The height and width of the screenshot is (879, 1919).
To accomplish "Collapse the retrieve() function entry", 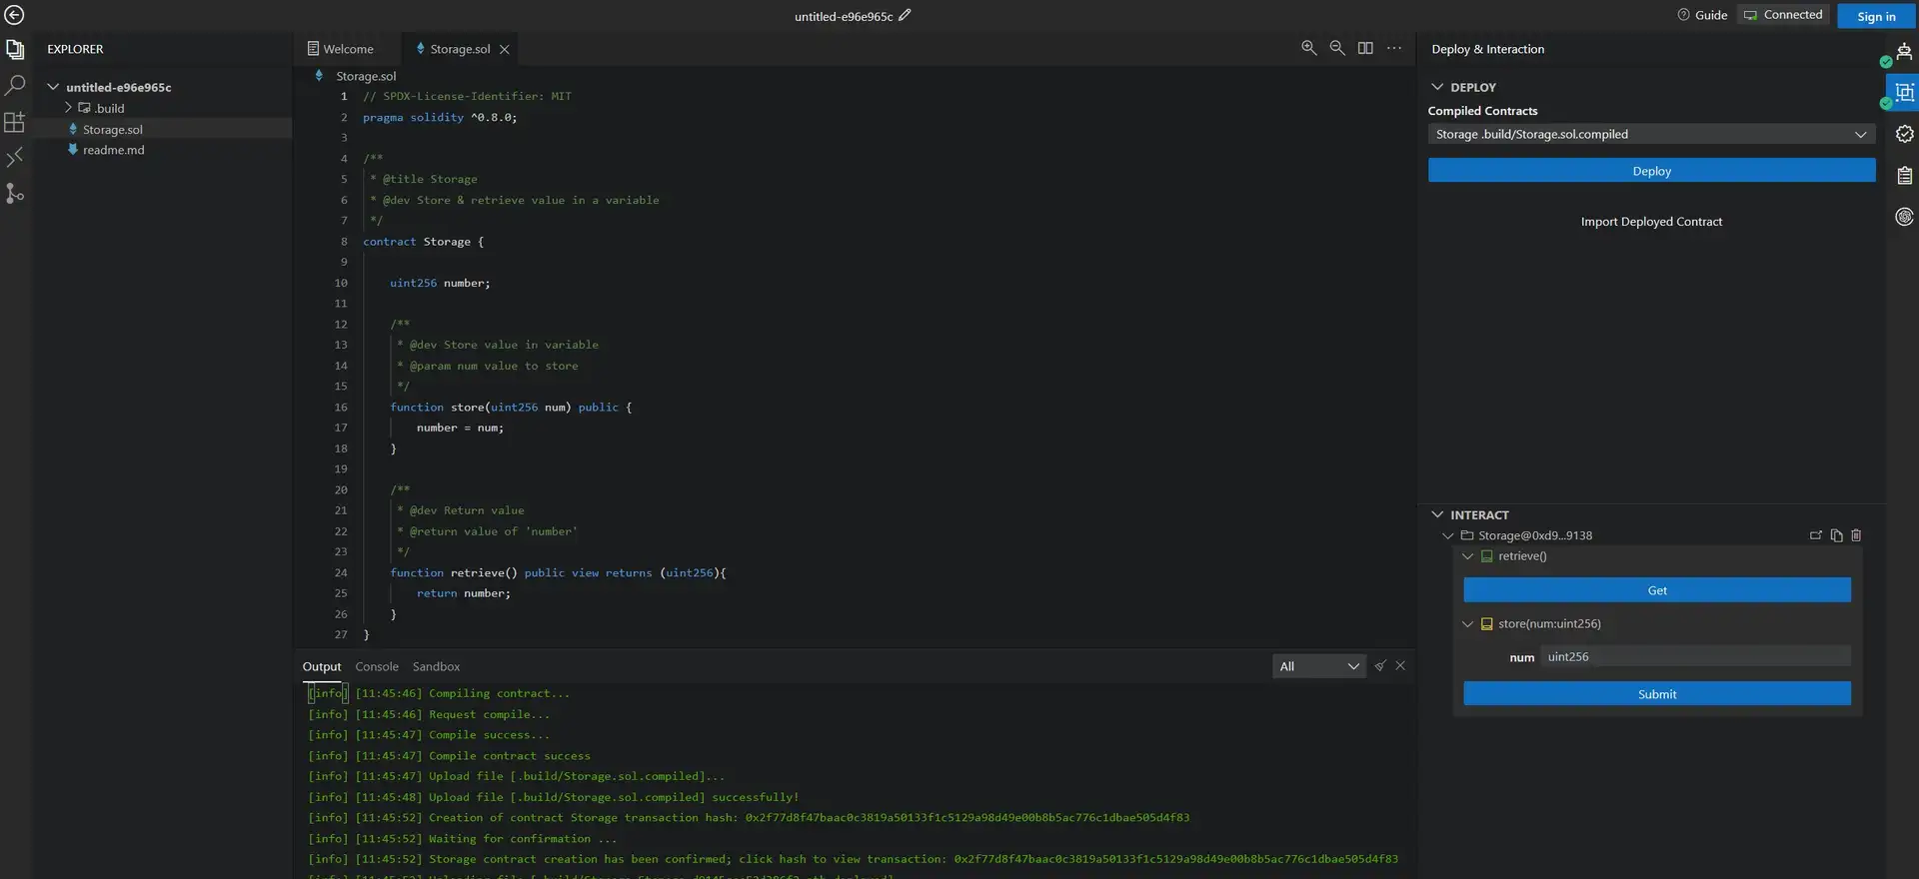I will pyautogui.click(x=1467, y=556).
